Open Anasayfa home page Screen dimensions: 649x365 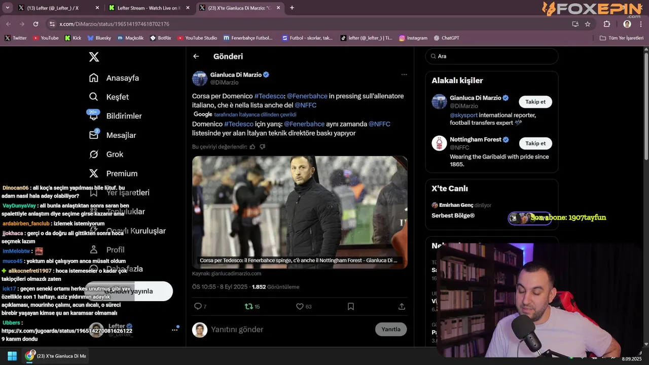click(x=114, y=78)
